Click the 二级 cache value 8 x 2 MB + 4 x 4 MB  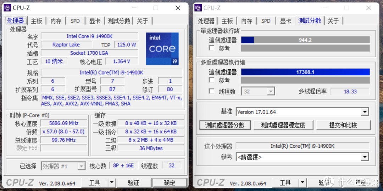(x=151, y=140)
